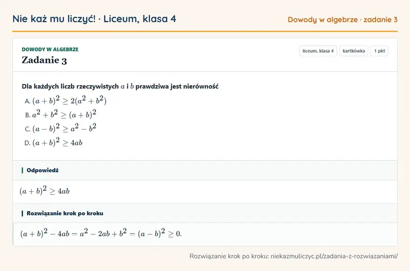Collapse the 'Rozwiązanie krok po kroku' section header
The height and width of the screenshot is (271, 410).
click(205, 213)
